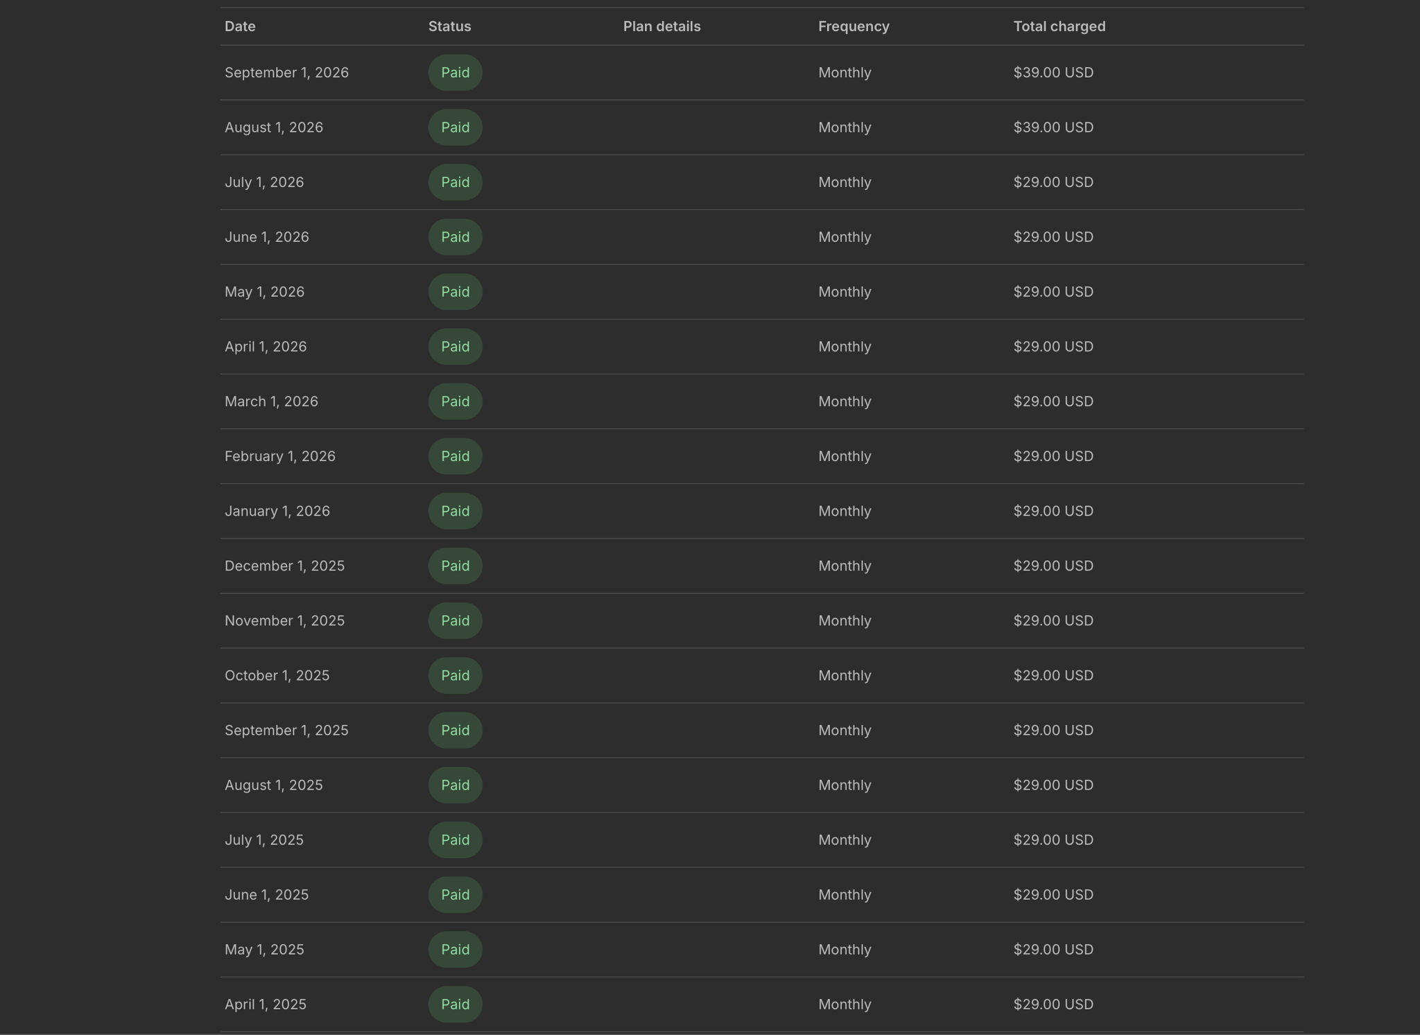Click Paid badge for July 1, 2026
This screenshot has width=1420, height=1035.
click(x=455, y=182)
